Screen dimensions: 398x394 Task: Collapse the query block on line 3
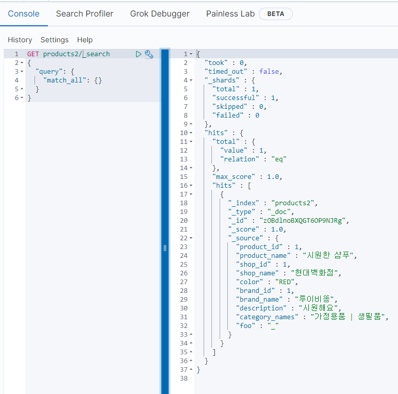[22, 72]
